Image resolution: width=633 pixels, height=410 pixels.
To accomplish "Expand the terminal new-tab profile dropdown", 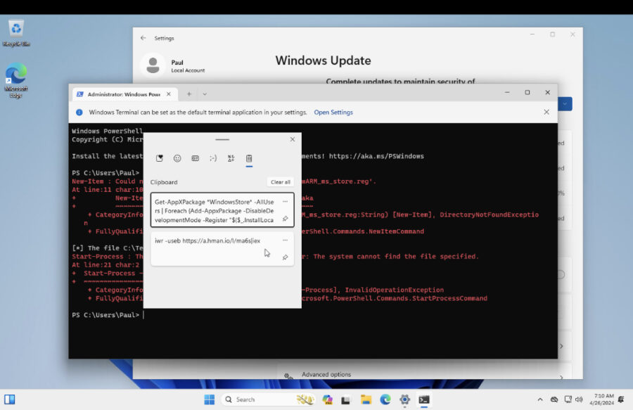I will tap(205, 94).
